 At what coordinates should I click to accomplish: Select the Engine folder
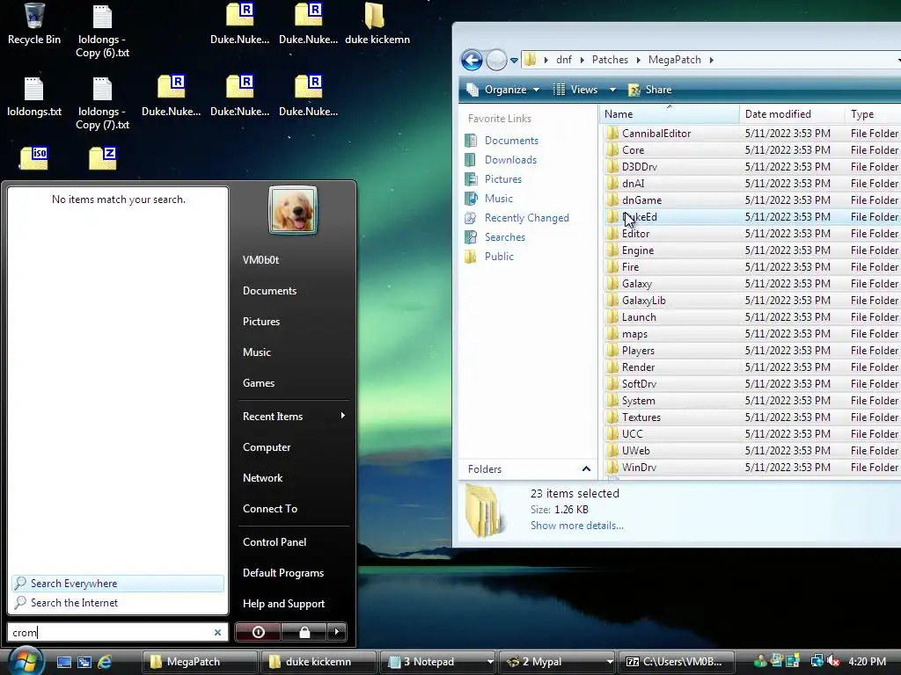(x=637, y=250)
